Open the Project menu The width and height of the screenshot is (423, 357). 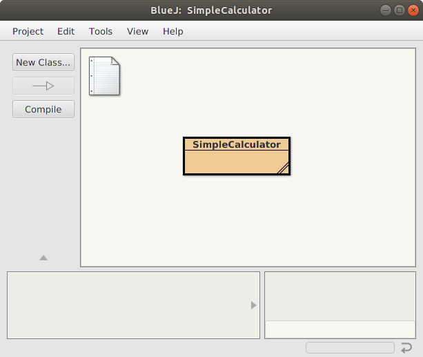28,31
